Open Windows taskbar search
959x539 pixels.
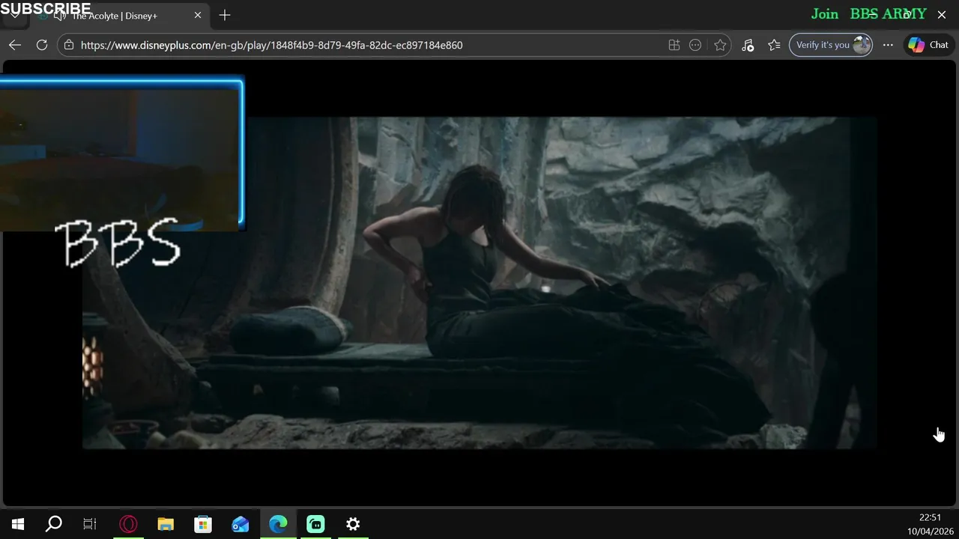tap(54, 524)
